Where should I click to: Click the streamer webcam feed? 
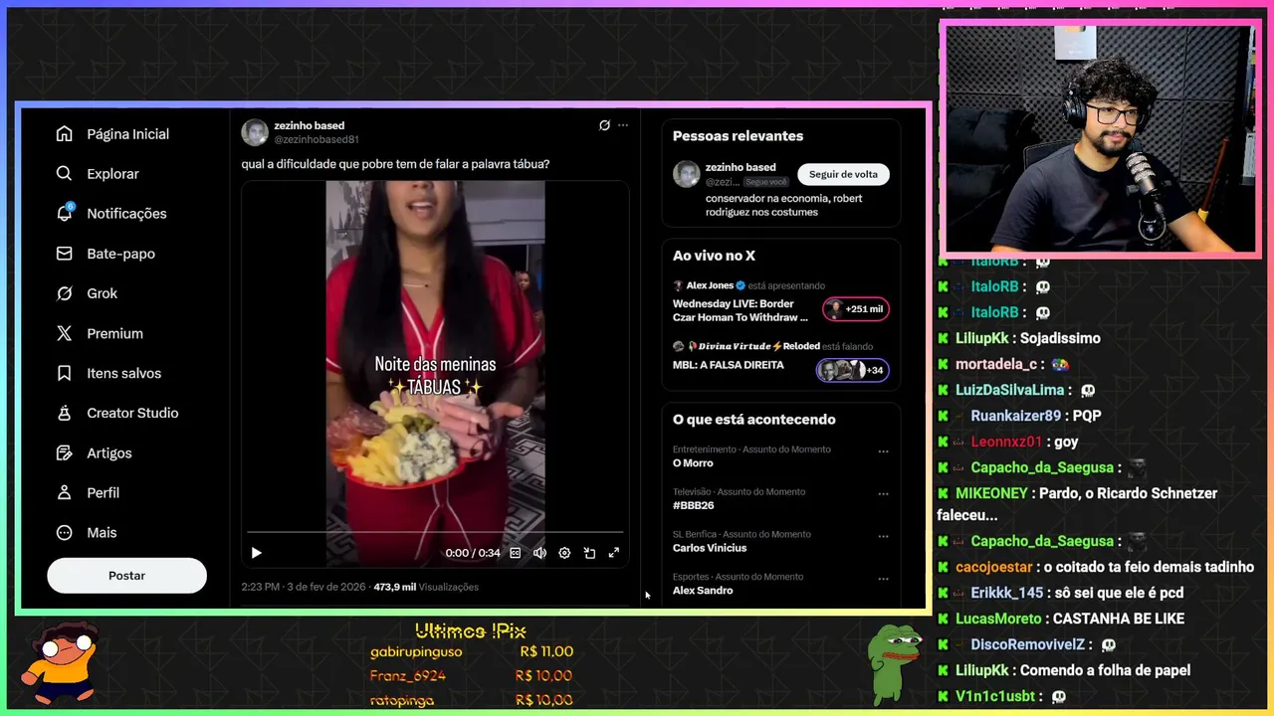[1100, 139]
